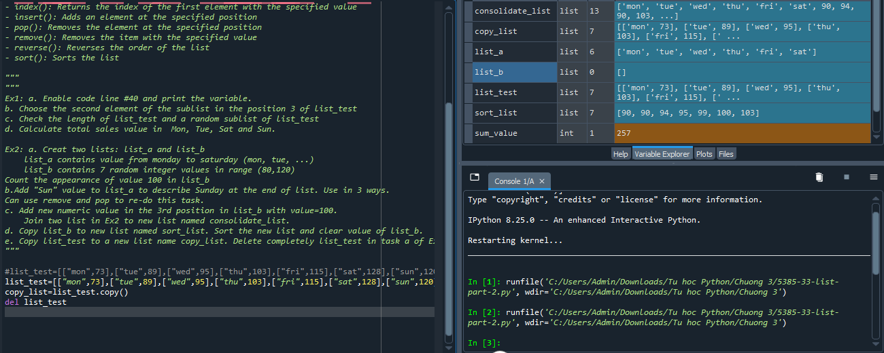The width and height of the screenshot is (884, 353).
Task: Click the 'IPython 8.25.0' console line
Action: click(584, 221)
